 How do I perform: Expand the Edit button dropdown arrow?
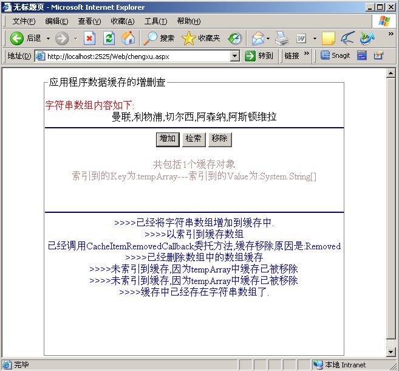[315, 39]
